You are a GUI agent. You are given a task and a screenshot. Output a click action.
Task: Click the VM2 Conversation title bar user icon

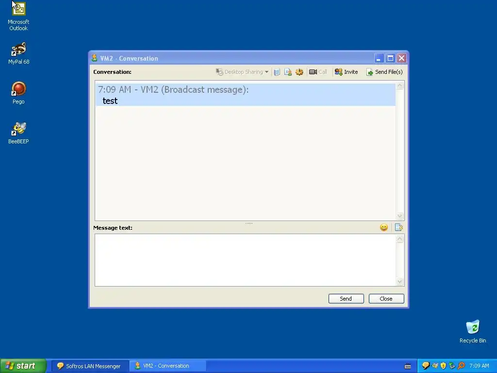pos(94,58)
